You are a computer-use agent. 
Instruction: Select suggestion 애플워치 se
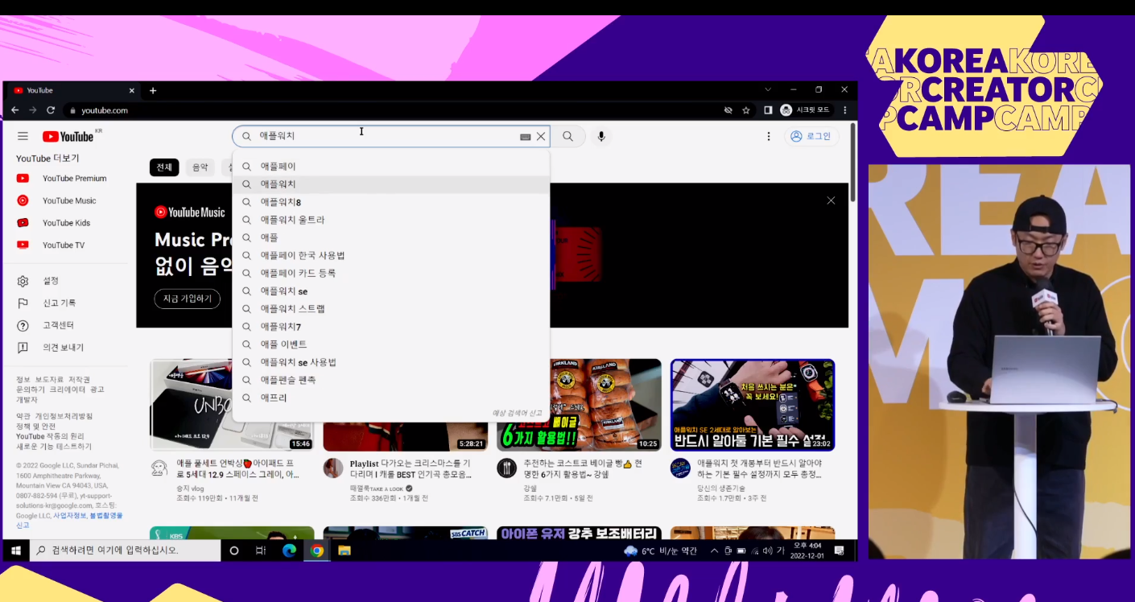pyautogui.click(x=391, y=291)
